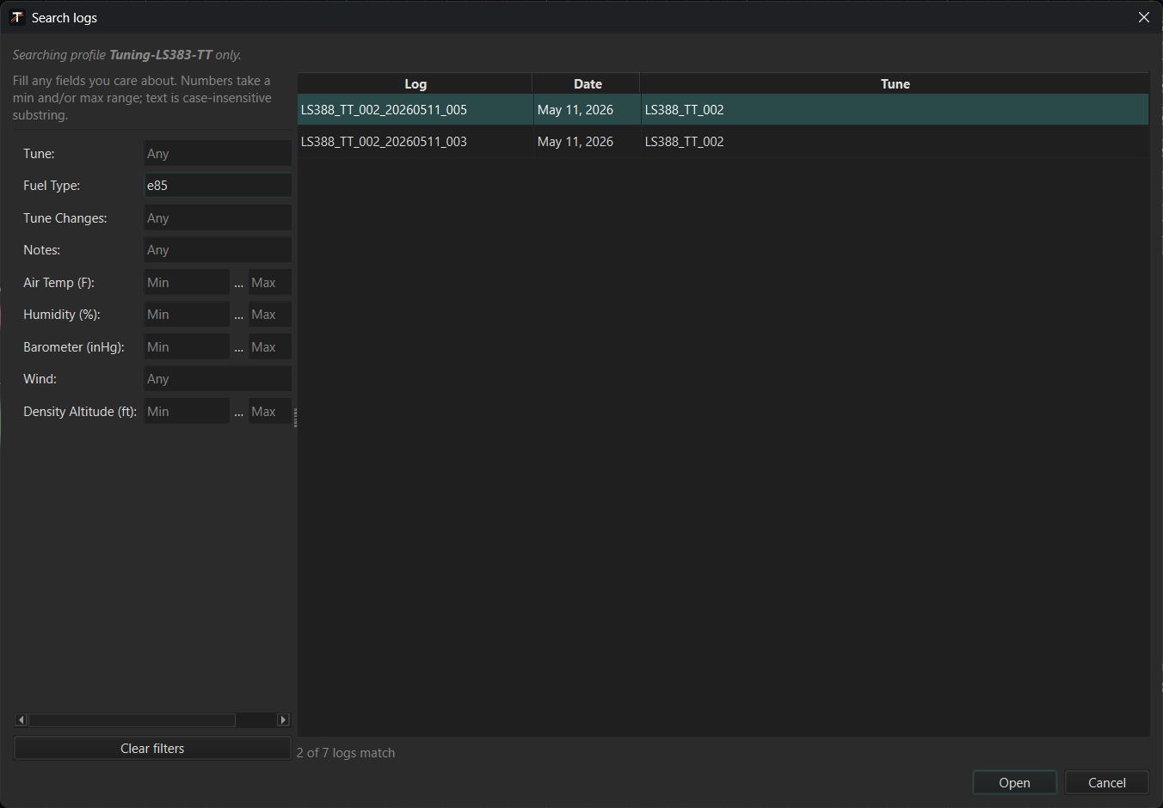Click the Density Altitude Max field
1163x808 pixels.
(270, 412)
